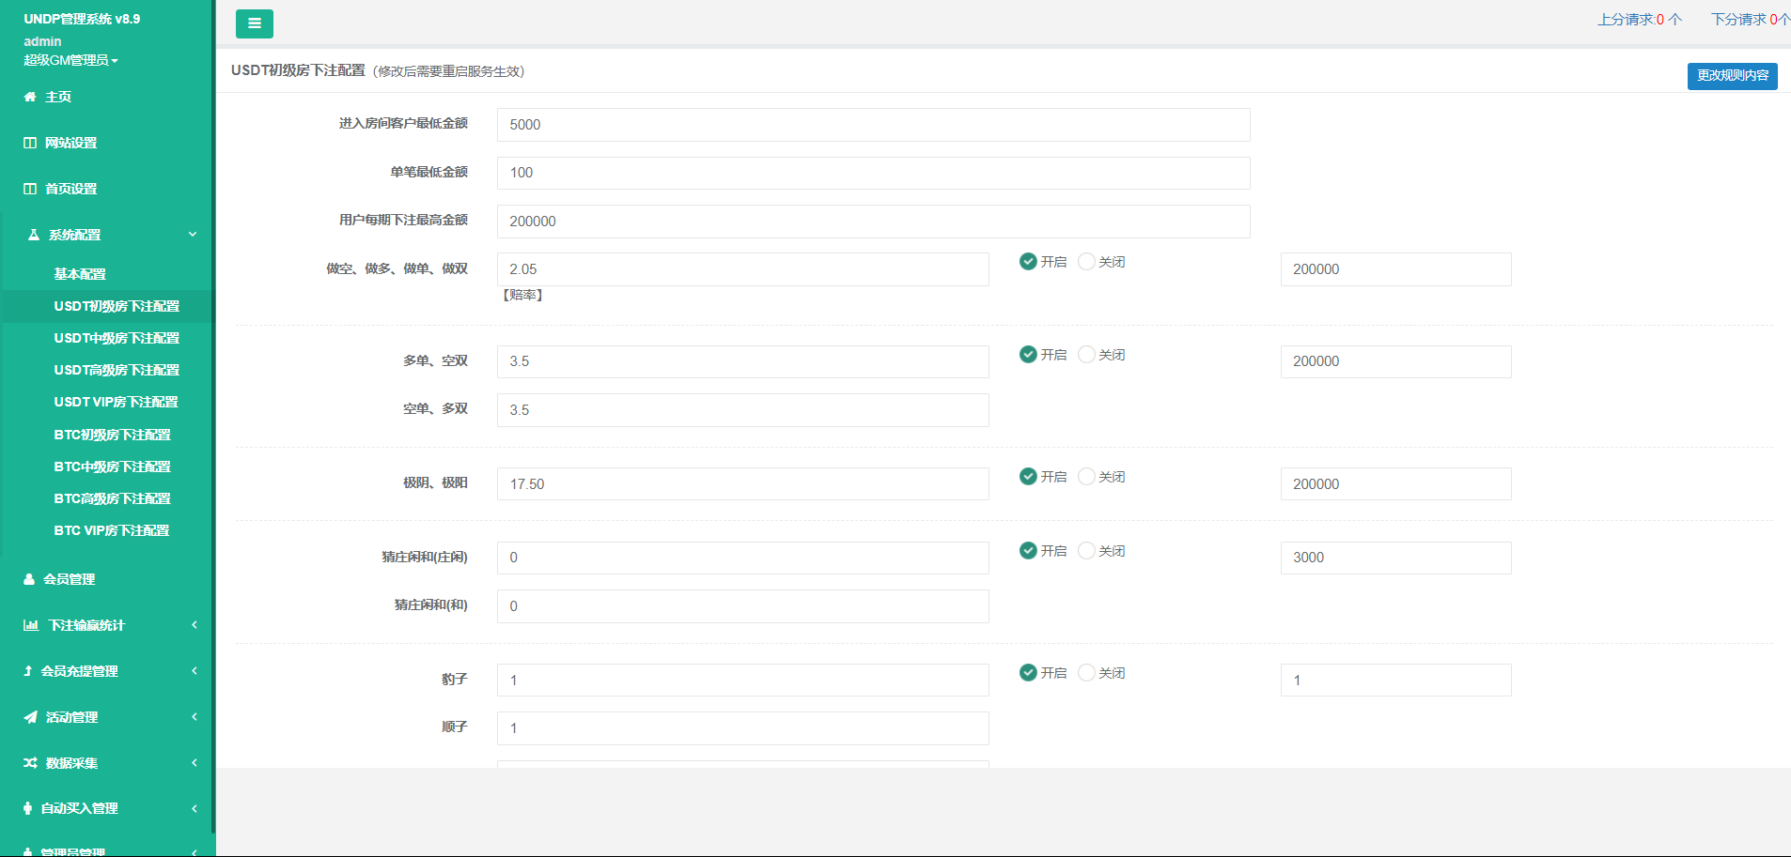
Task: Open the 超级GM管理员 user dropdown
Action: (70, 60)
